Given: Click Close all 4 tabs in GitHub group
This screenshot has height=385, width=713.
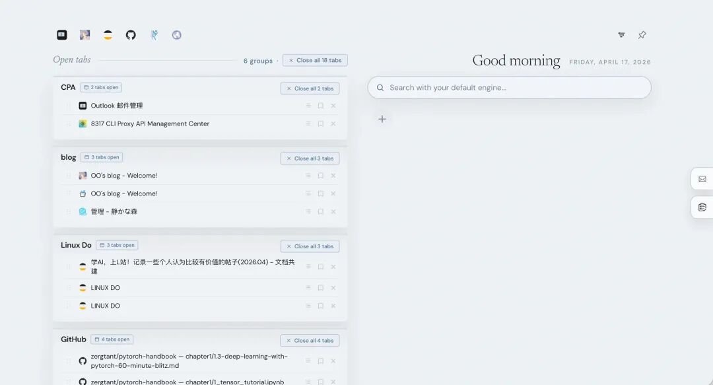Looking at the screenshot, I should [x=310, y=340].
